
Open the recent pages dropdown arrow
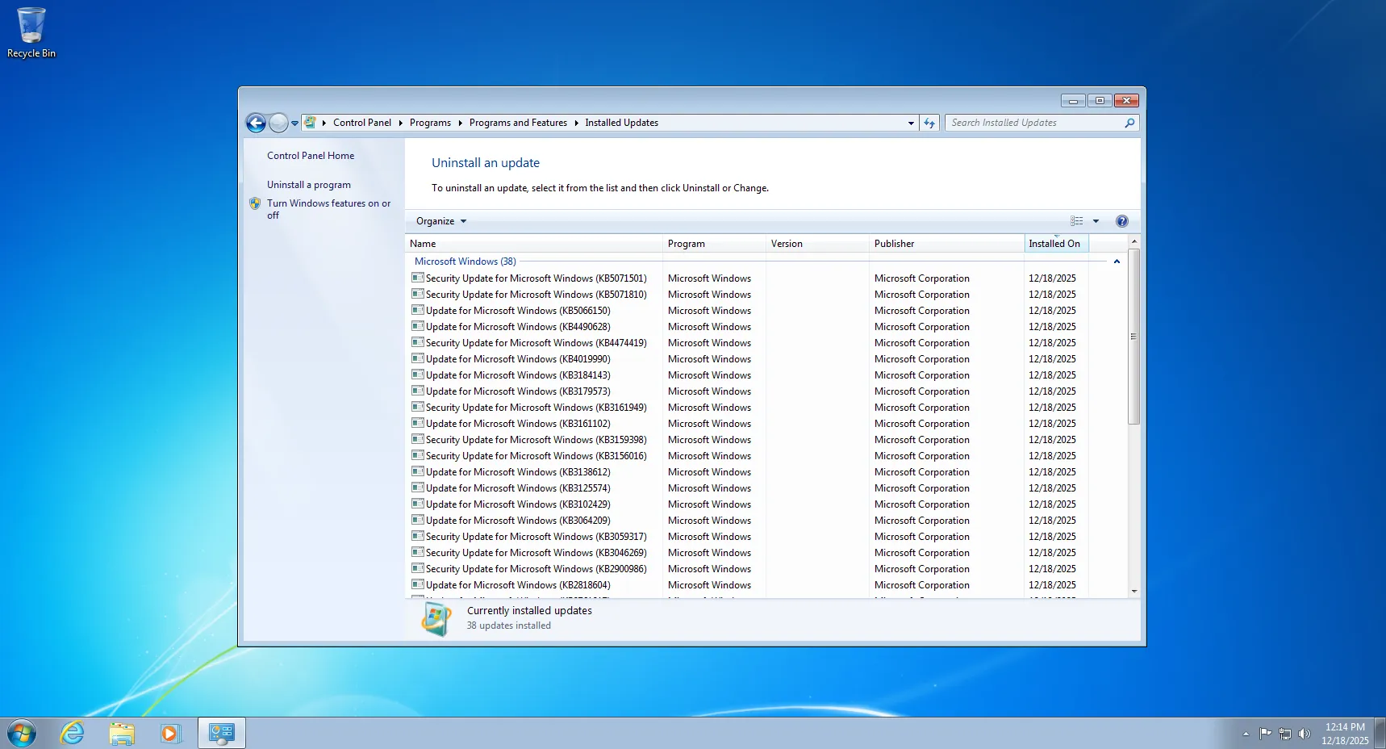pos(294,123)
